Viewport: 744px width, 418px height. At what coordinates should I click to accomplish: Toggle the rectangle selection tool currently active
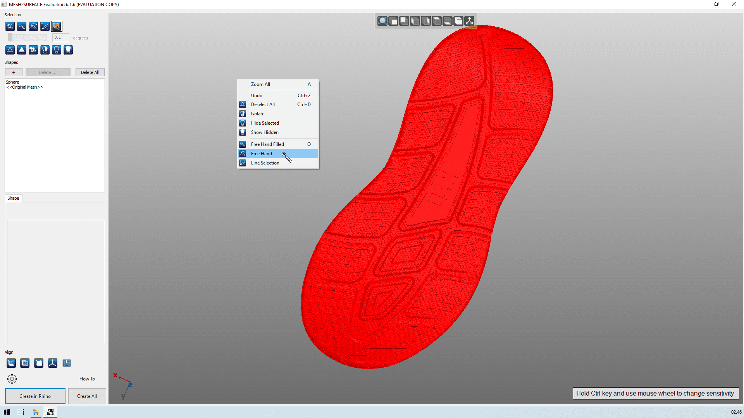coord(57,26)
